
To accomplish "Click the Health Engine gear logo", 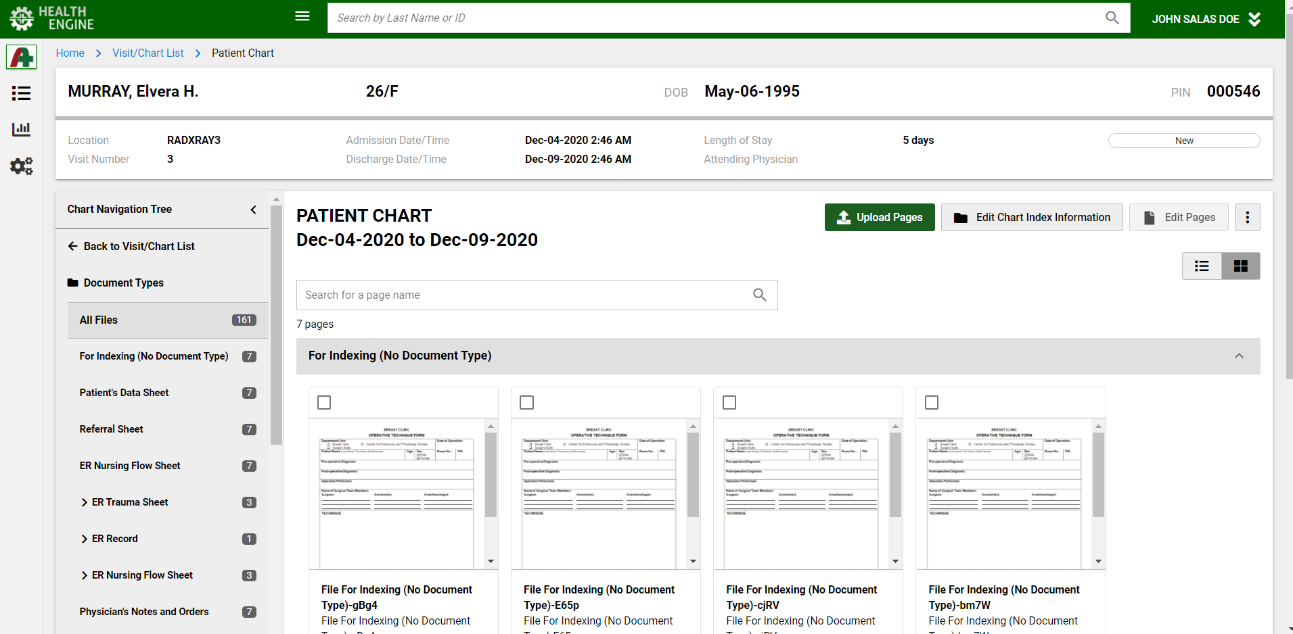I will pos(22,18).
